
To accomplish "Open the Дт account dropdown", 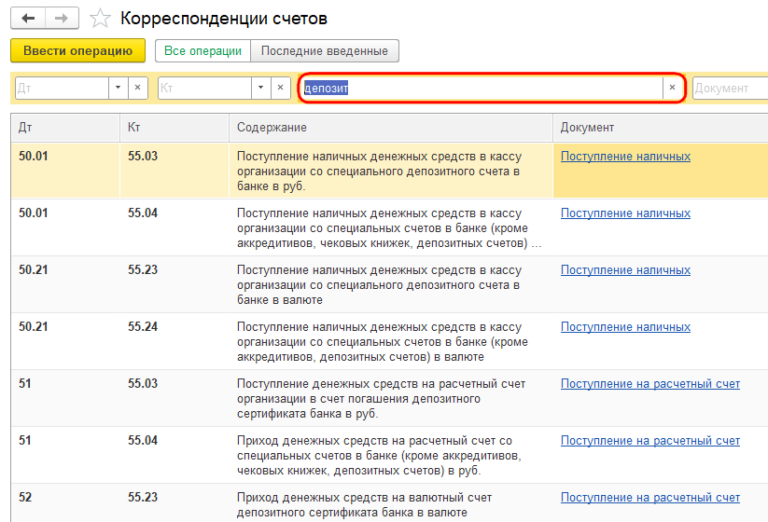I will pyautogui.click(x=118, y=88).
